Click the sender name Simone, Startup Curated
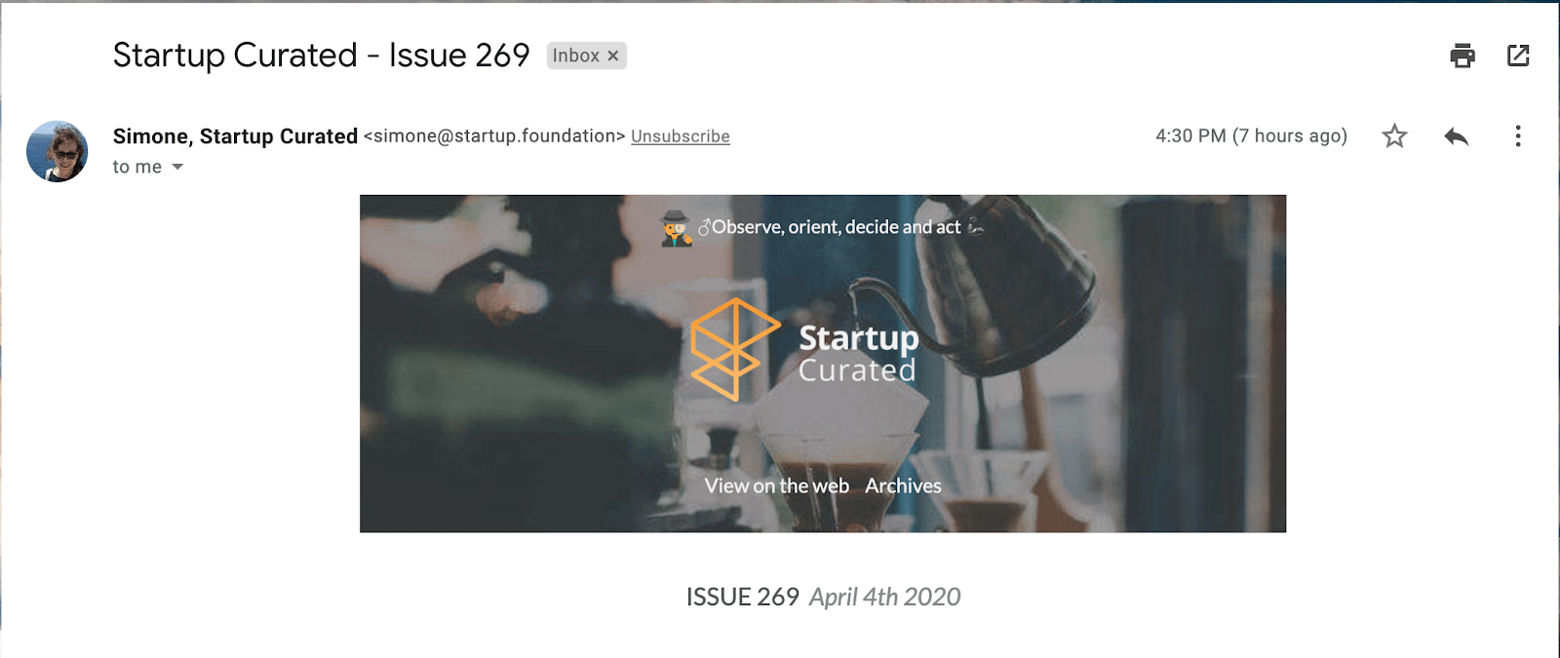This screenshot has height=658, width=1560. click(x=235, y=136)
